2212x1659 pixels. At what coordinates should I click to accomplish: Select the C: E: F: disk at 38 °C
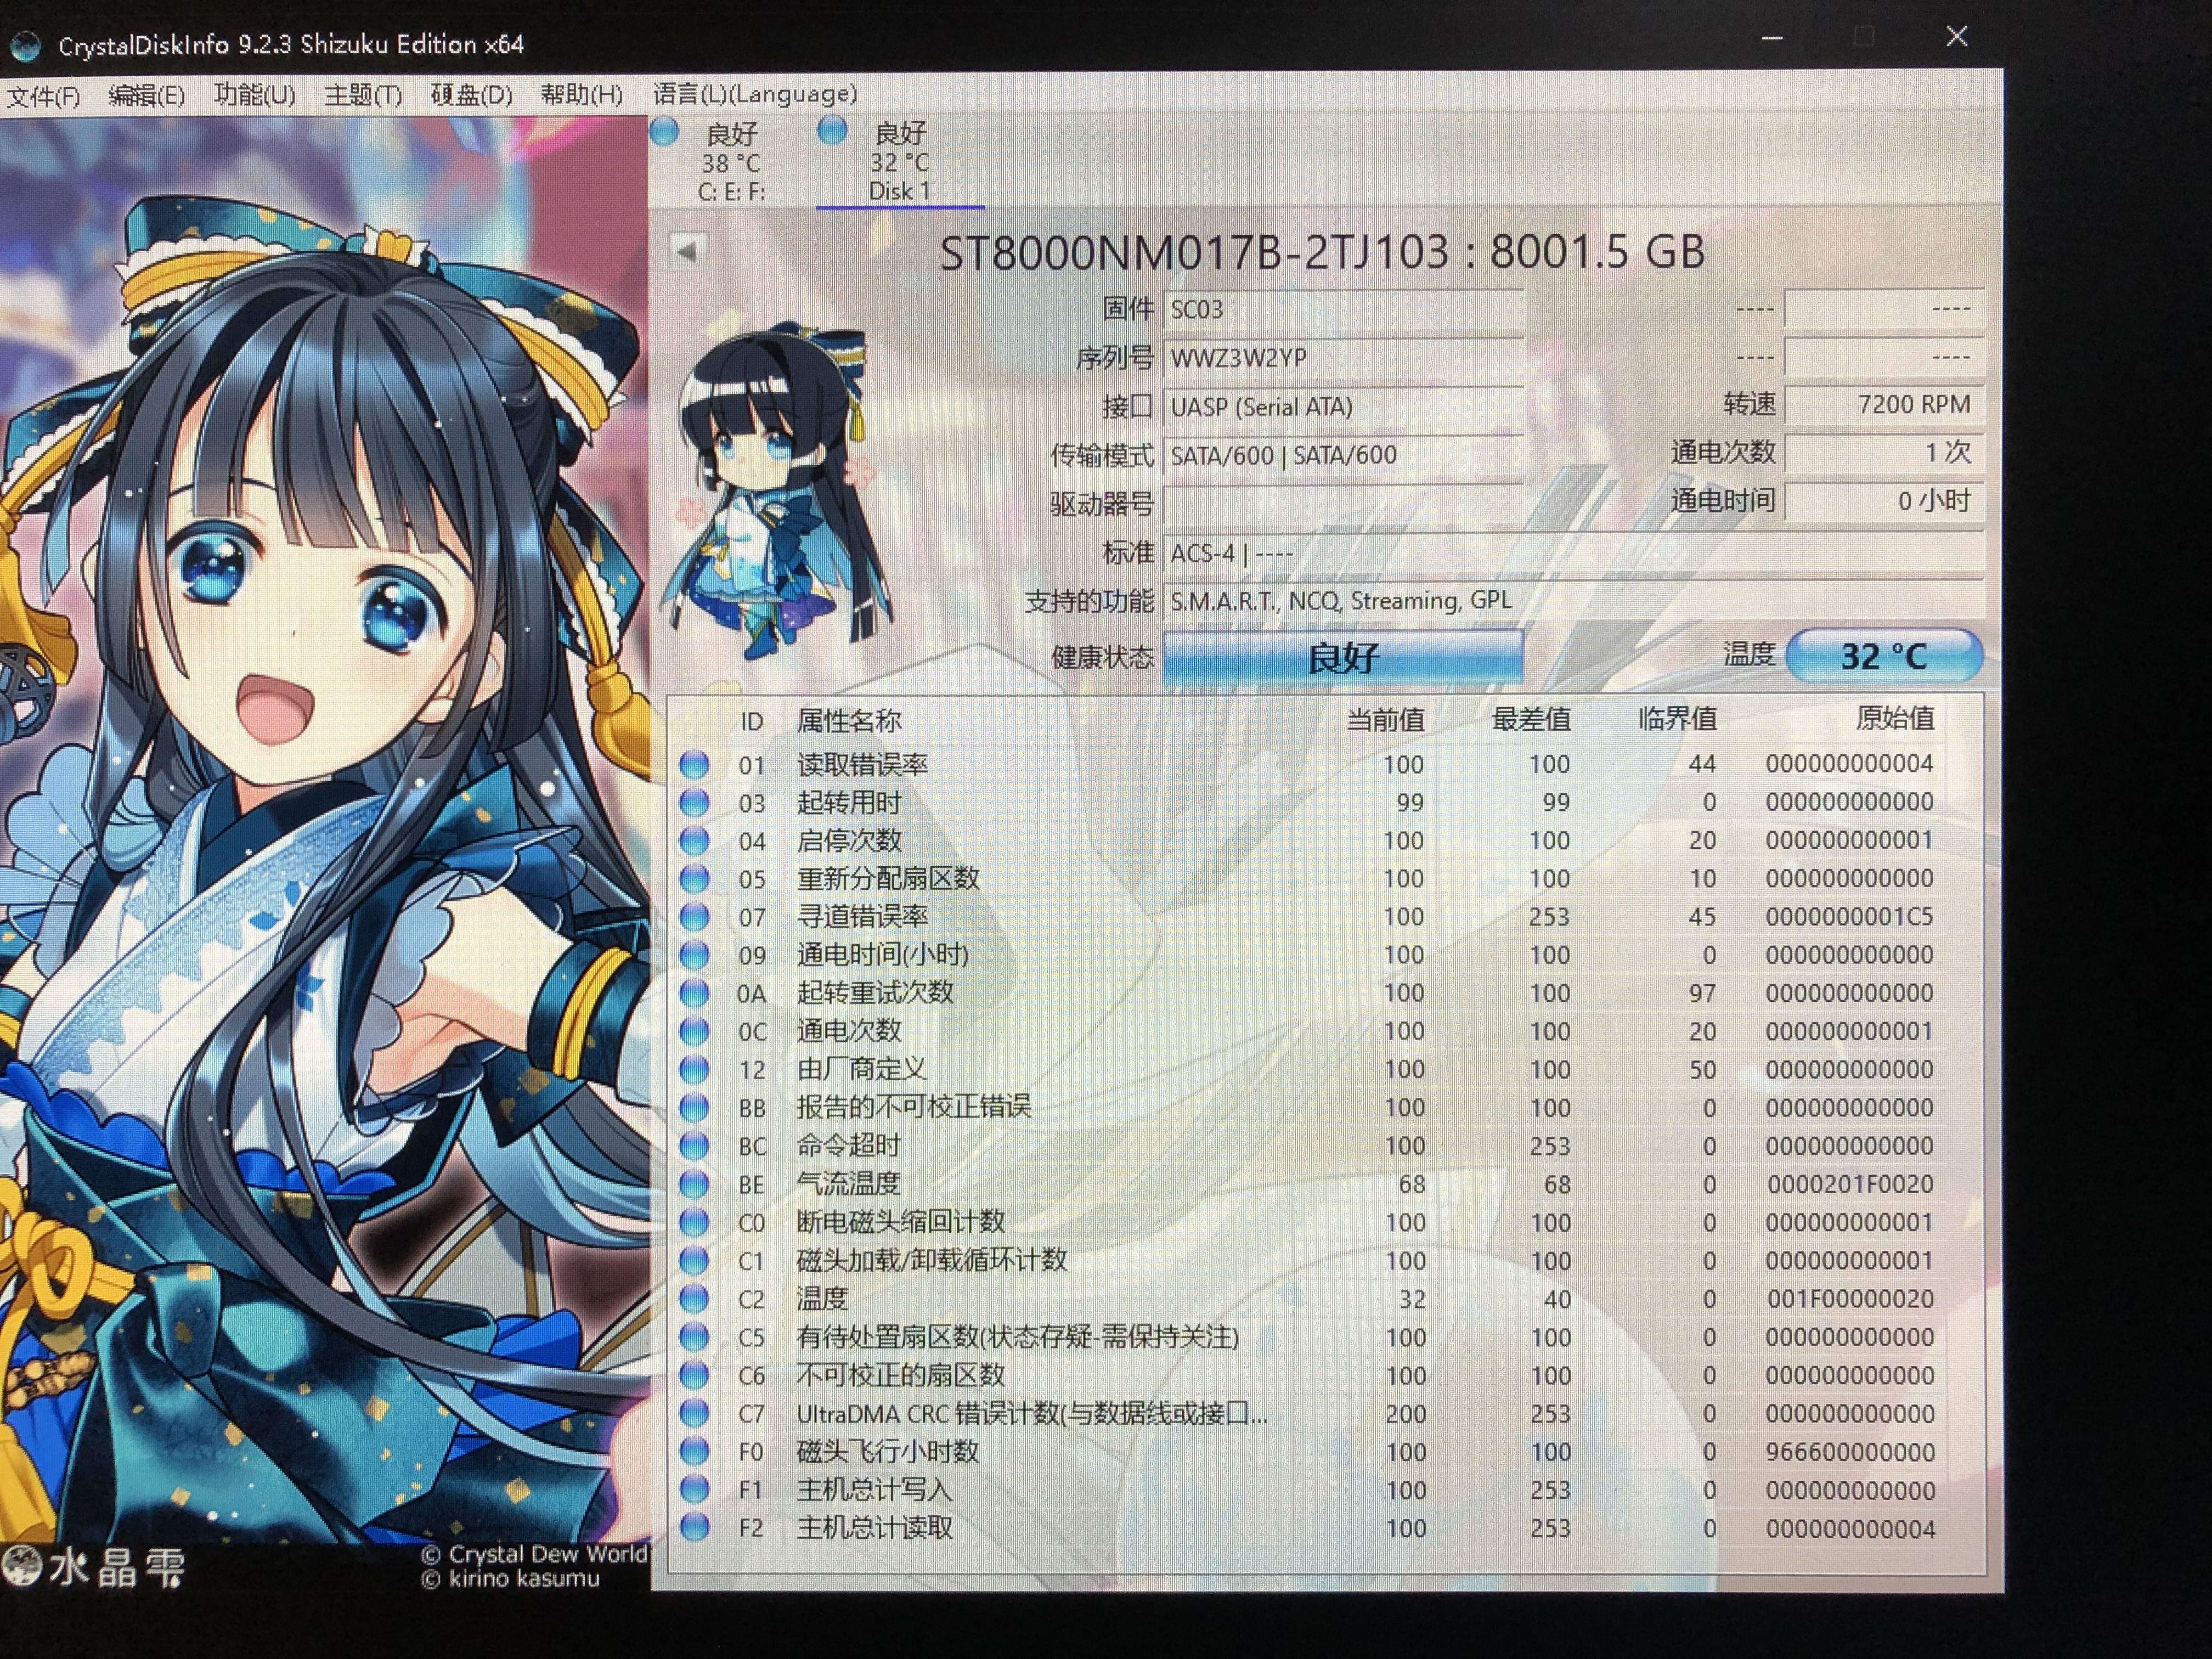(731, 162)
